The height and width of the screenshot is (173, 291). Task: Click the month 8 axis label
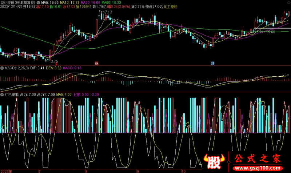coord(86,171)
